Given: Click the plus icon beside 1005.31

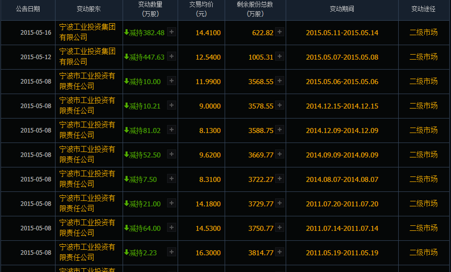Looking at the screenshot, I should (280, 56).
